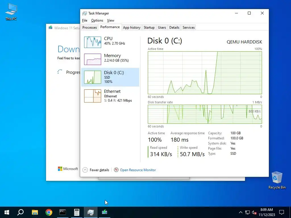Open File Explorer from the taskbar
Viewport: 291px width, 218px height.
pyautogui.click(x=35, y=212)
